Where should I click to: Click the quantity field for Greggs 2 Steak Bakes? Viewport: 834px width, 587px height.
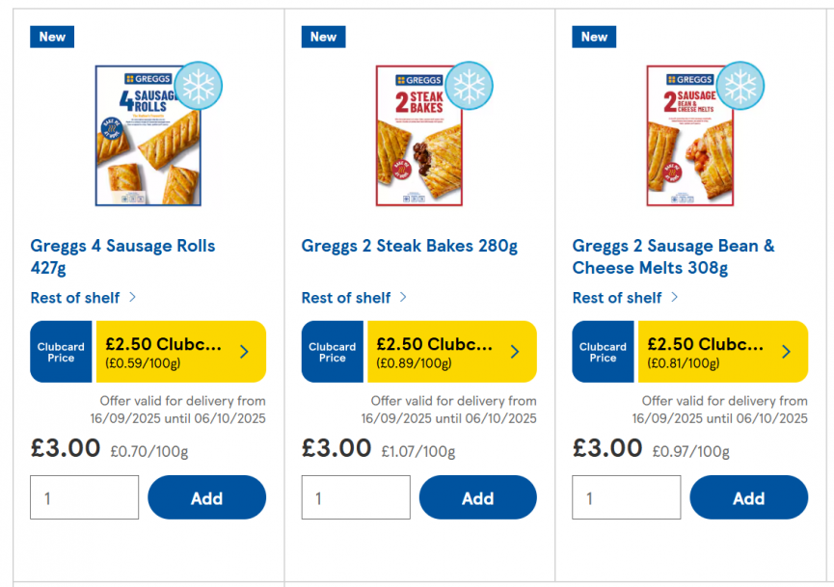355,497
